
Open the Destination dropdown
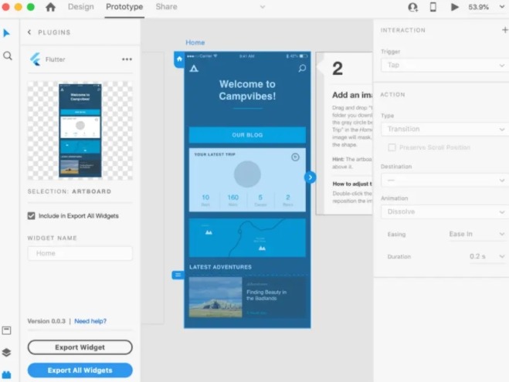coord(444,180)
